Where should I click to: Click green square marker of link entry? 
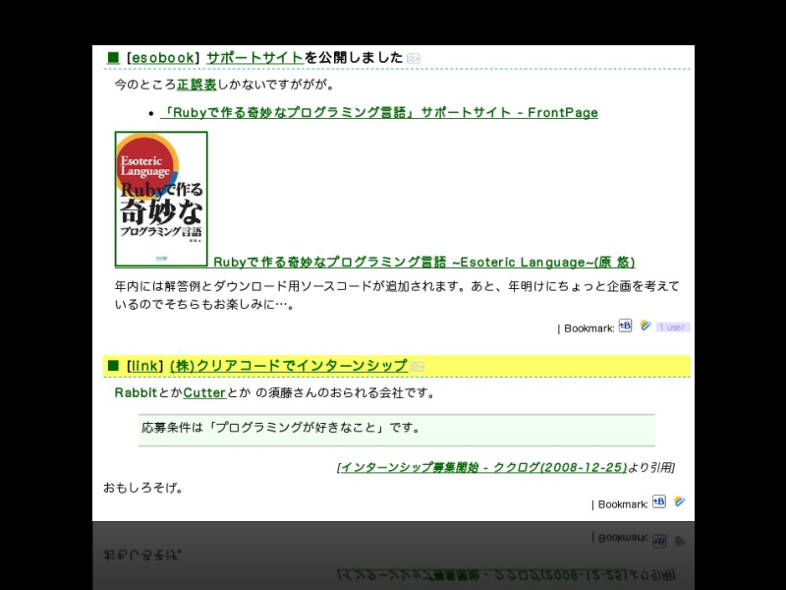tap(113, 365)
